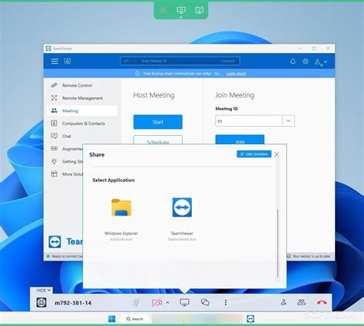Image resolution: width=364 pixels, height=326 pixels.
Task: Click the invite participant icon
Action: pos(283,302)
